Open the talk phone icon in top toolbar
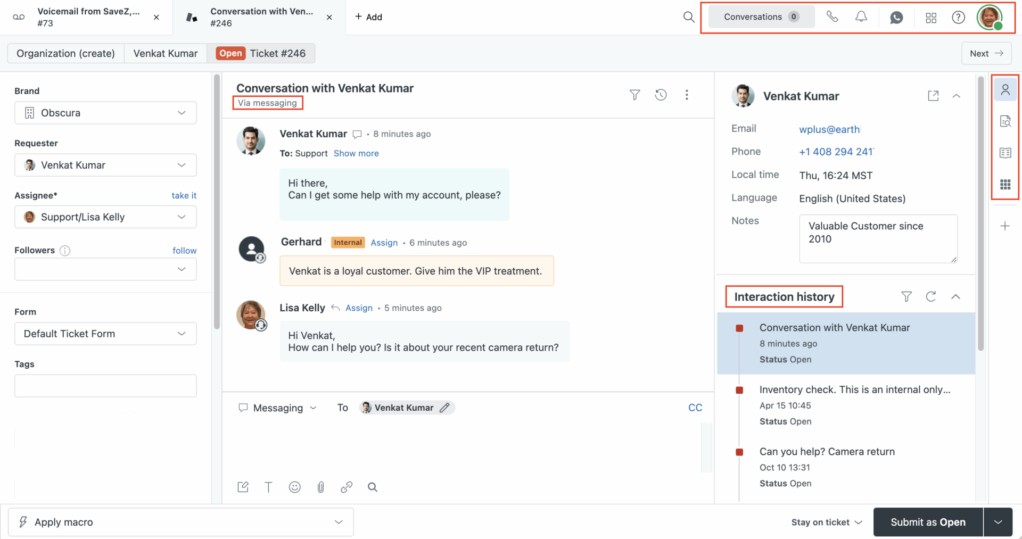 pyautogui.click(x=832, y=16)
